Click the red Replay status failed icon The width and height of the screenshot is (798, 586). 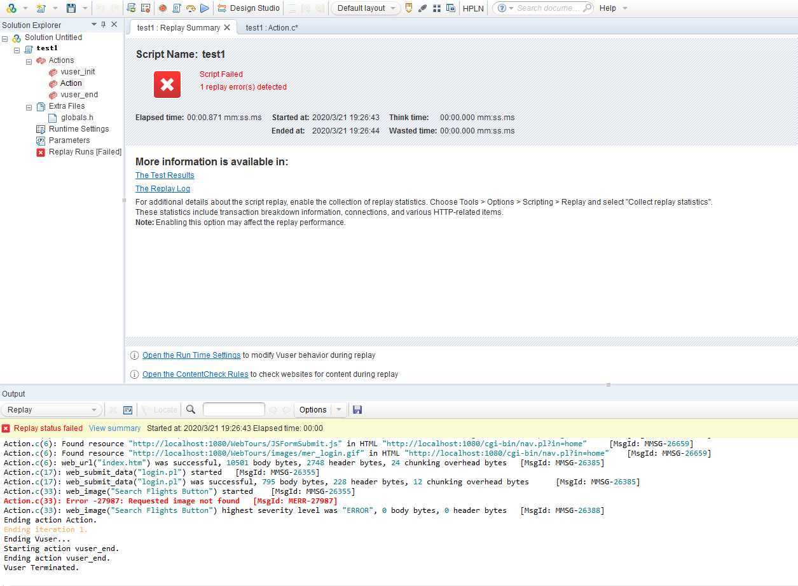(x=6, y=428)
